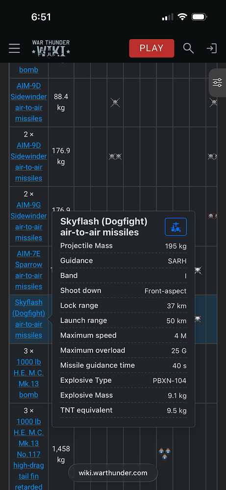
Task: Click the triple 1000 lb bomb pylon icon
Action: click(x=164, y=454)
